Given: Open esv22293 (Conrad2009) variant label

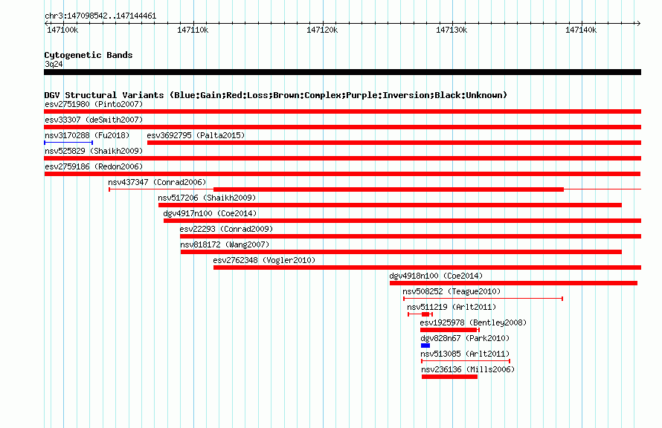Looking at the screenshot, I should tap(226, 229).
